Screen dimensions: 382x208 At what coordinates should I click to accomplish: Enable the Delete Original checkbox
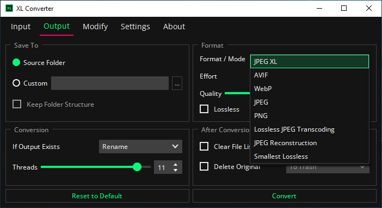coord(204,166)
